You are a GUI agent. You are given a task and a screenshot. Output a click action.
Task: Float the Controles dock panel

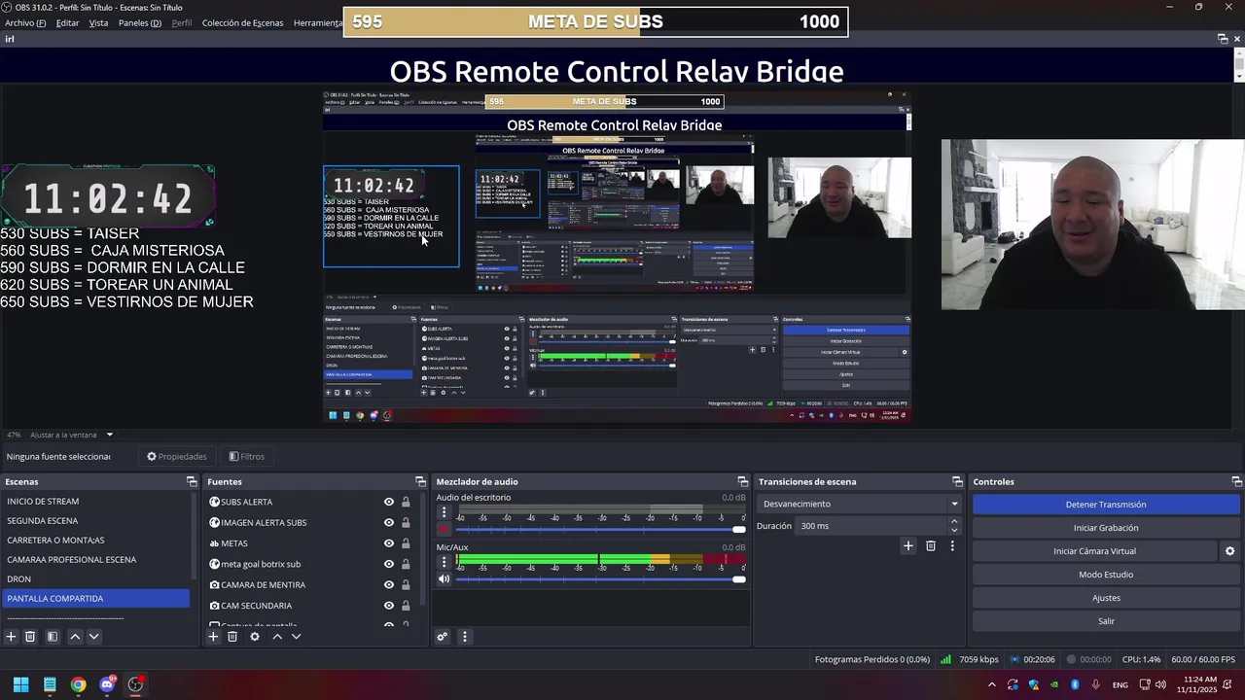(1236, 482)
